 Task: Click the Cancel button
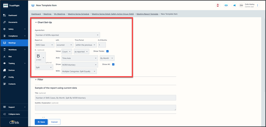coord(54,122)
